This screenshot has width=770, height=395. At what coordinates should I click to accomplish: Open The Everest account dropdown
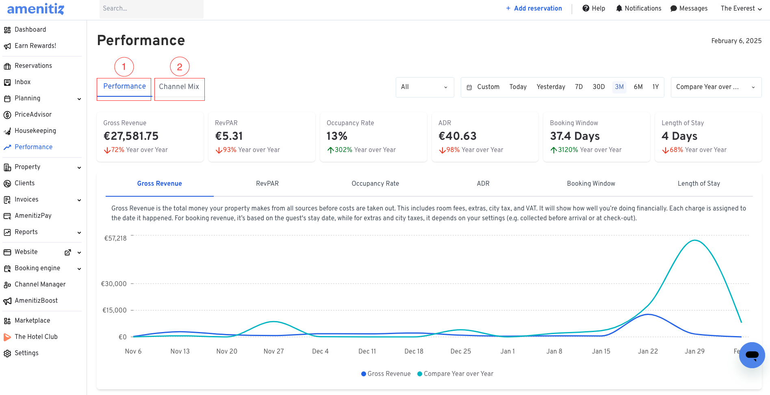[x=741, y=9]
